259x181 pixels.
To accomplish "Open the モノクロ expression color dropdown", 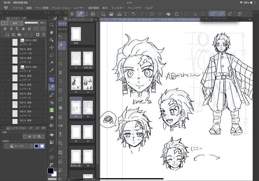I will point(19,146).
